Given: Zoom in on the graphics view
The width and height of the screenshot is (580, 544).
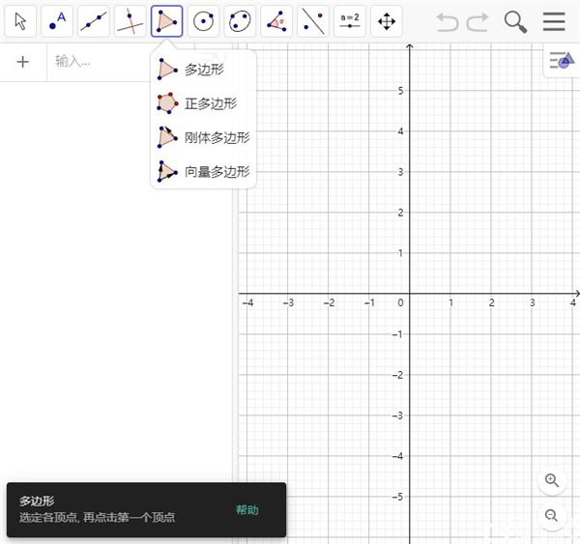Looking at the screenshot, I should 552,480.
